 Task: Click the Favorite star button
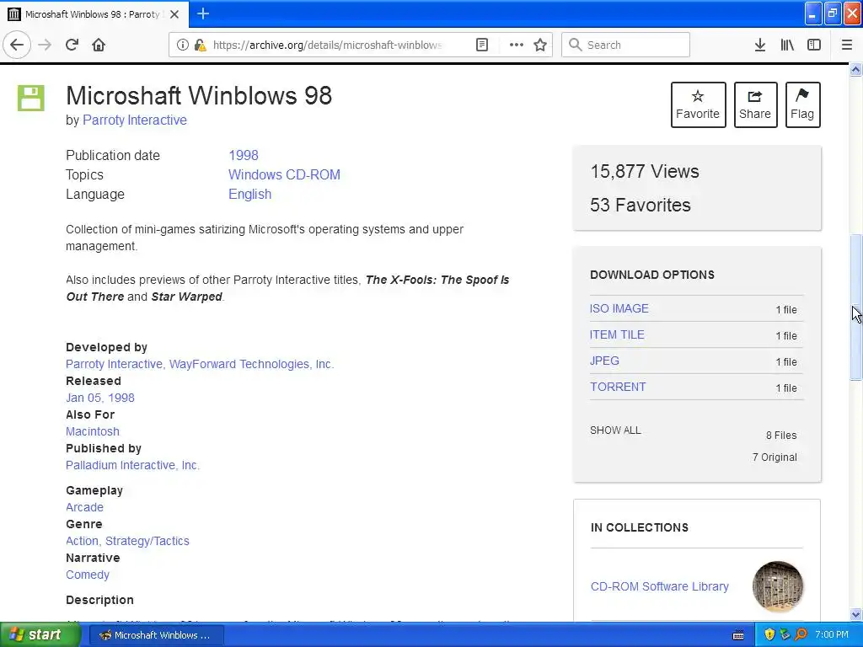tap(698, 104)
